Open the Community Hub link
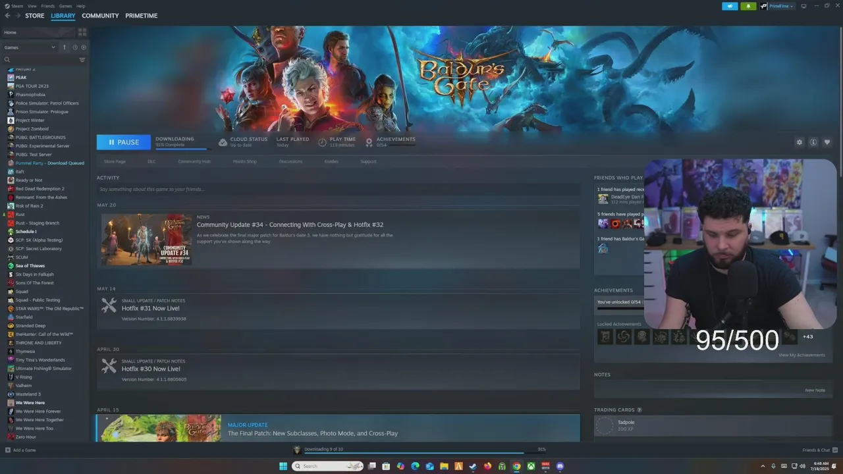This screenshot has height=474, width=843. 194,161
